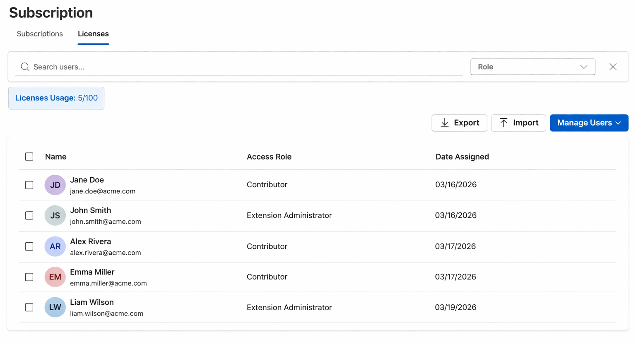Click the search magnifier icon

[25, 67]
